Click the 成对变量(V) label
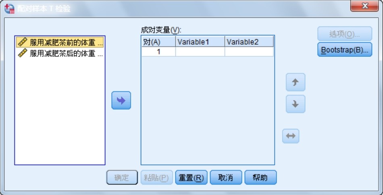This screenshot has height=195, width=383. tap(161, 30)
